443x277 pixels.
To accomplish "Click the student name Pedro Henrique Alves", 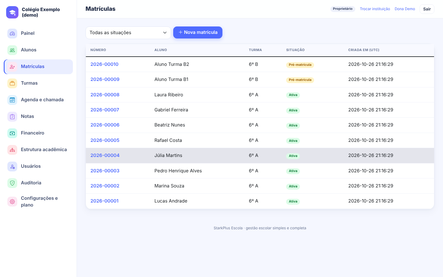I will click(178, 171).
